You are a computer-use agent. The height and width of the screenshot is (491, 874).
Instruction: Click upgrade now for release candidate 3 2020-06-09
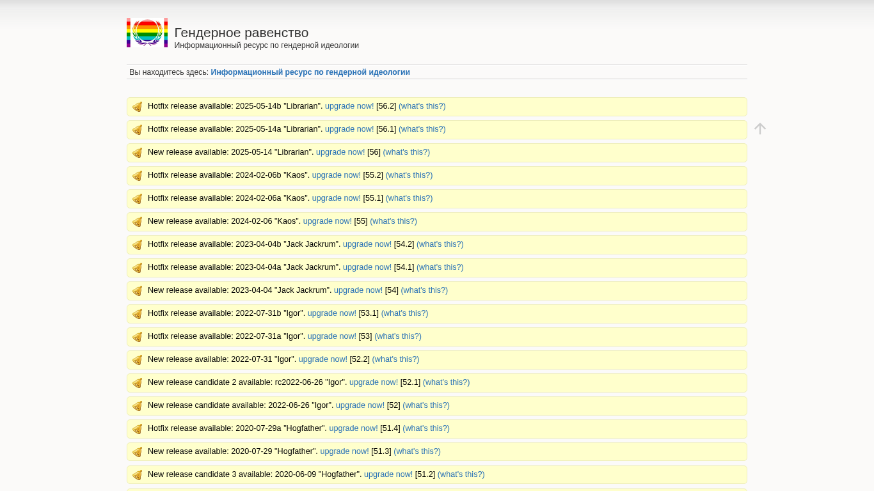pyautogui.click(x=388, y=474)
